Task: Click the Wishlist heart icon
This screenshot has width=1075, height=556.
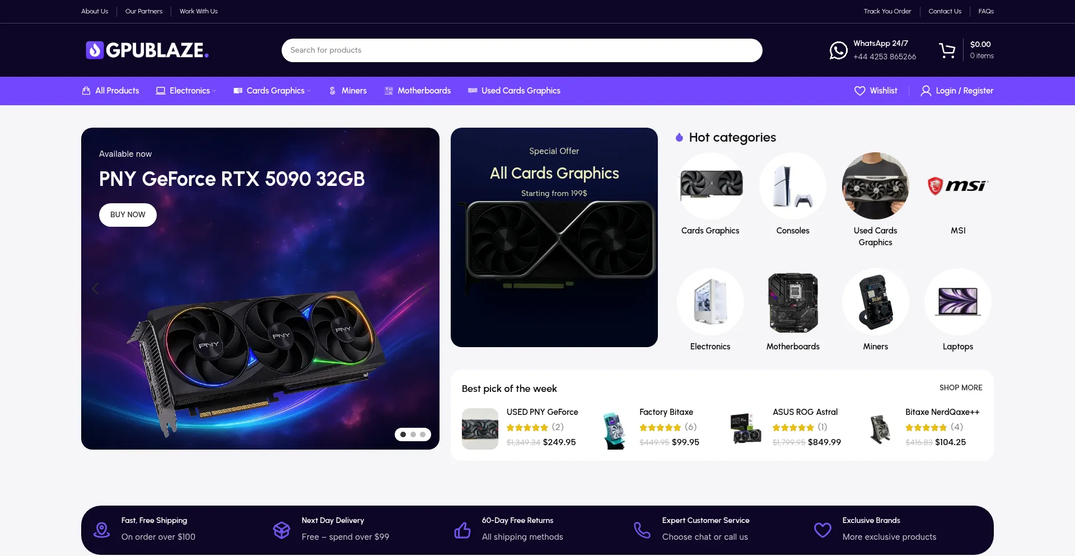Action: click(x=859, y=91)
